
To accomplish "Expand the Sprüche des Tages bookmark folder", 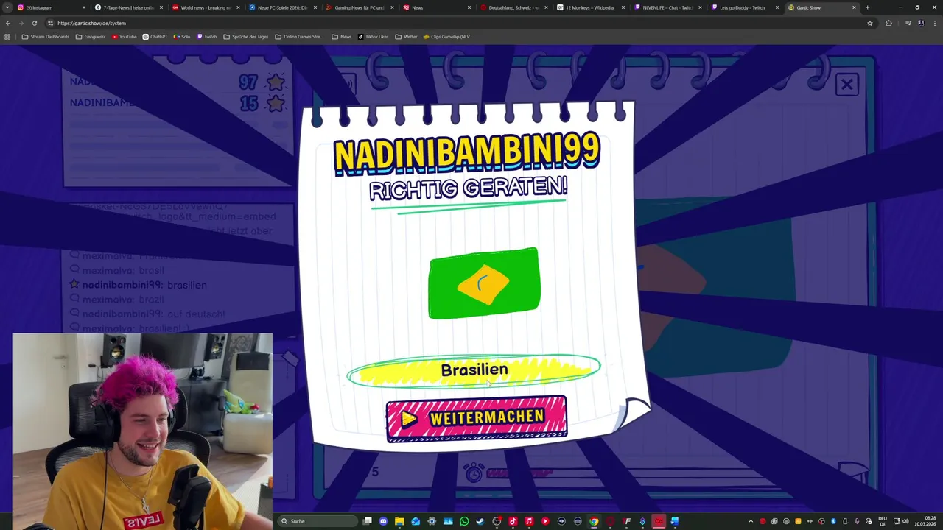I will (246, 36).
